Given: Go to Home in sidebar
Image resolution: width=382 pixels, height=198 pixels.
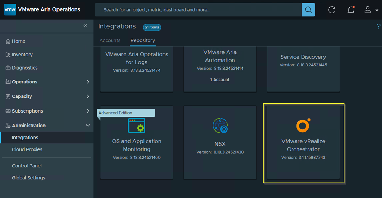Looking at the screenshot, I should 18,41.
